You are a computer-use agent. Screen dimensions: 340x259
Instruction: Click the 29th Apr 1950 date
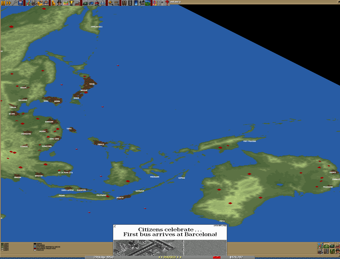point(104,257)
